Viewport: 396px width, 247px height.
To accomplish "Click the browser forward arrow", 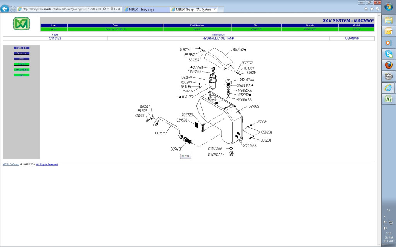I will pos(13,9).
